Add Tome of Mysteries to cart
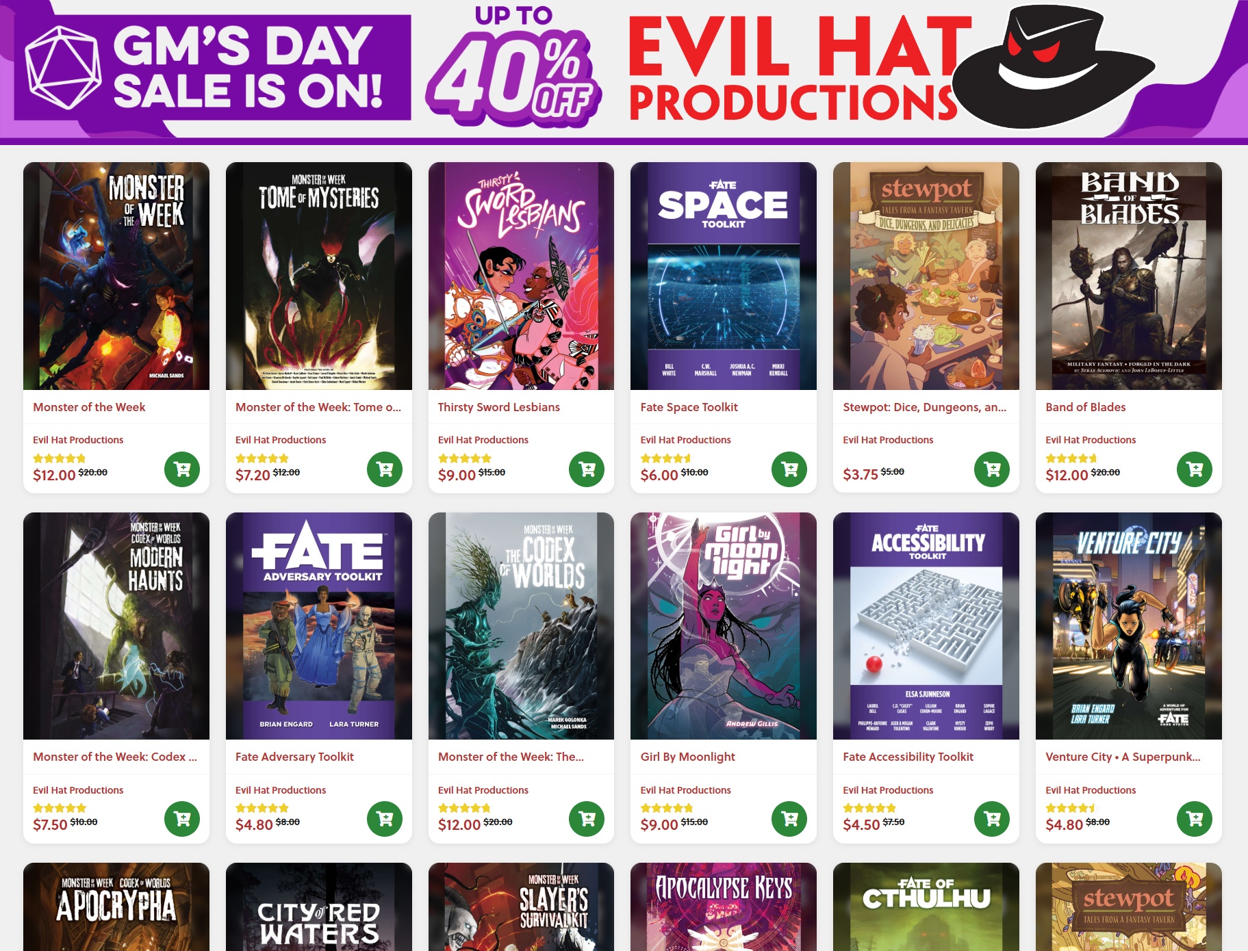 pos(385,469)
